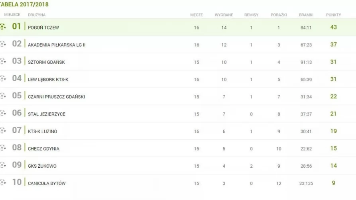Click the ball icon next to GKS Żukowo

[3, 165]
